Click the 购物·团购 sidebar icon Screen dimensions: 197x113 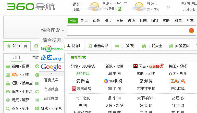(8, 75)
